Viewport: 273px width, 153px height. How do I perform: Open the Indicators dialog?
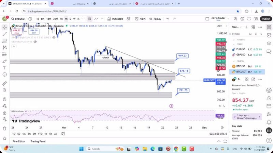(115, 19)
